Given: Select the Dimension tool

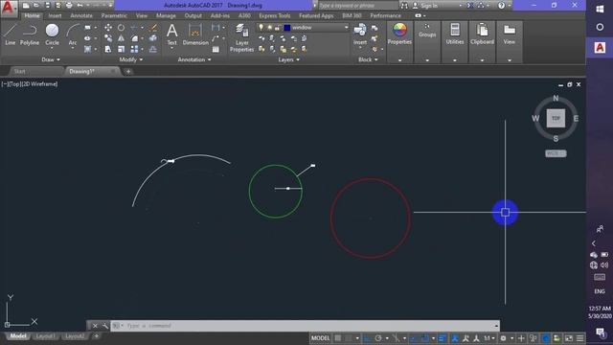Looking at the screenshot, I should pos(195,34).
